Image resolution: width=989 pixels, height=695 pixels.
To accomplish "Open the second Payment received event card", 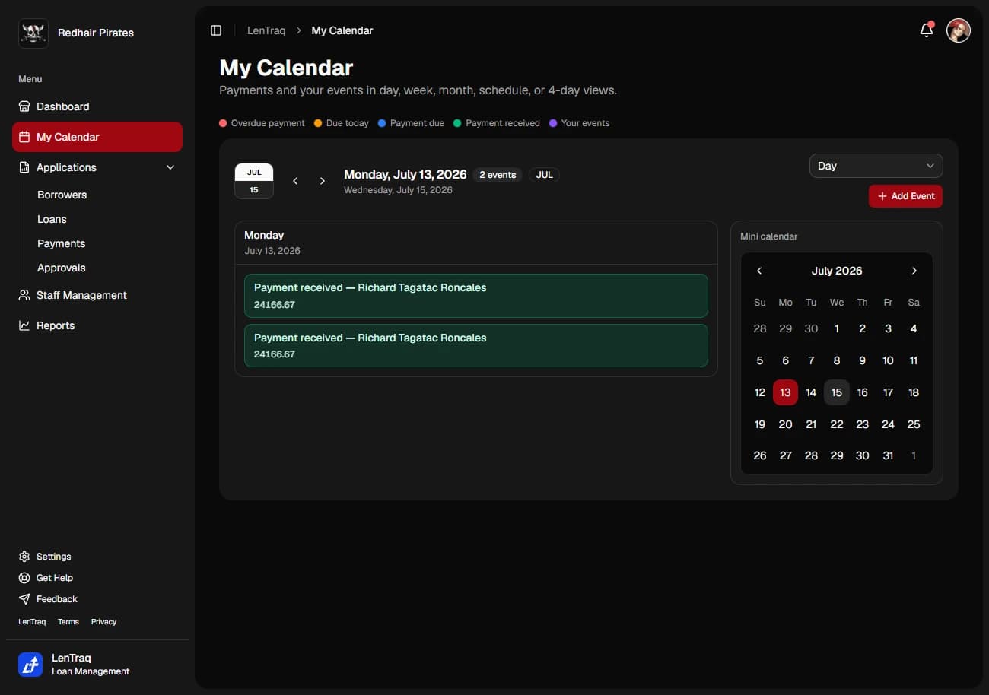I will click(476, 346).
